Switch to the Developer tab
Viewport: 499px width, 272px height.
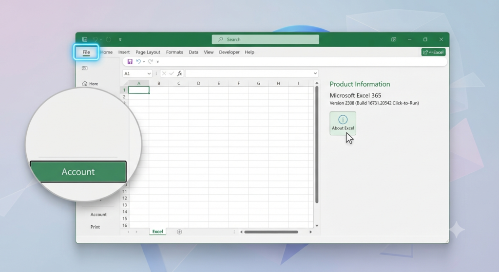point(229,52)
